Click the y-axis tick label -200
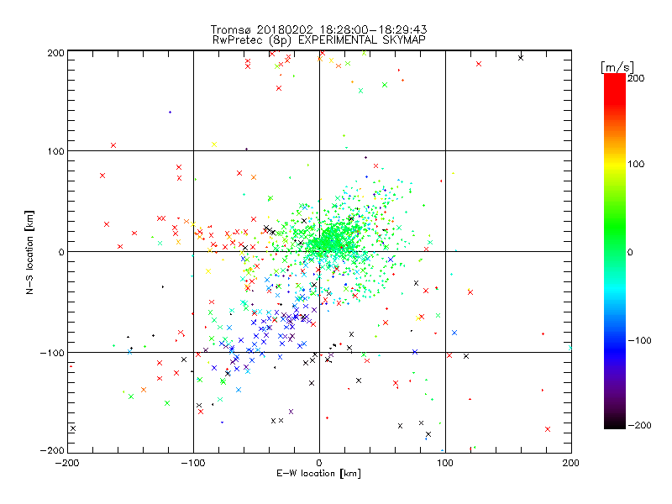 (52, 450)
